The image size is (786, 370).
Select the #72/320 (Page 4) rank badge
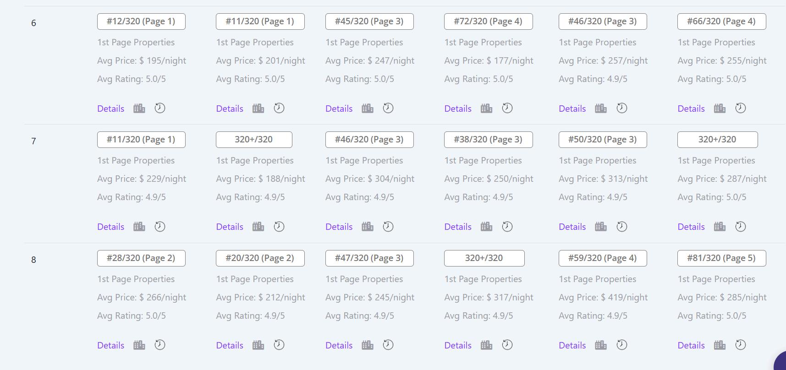tap(489, 22)
